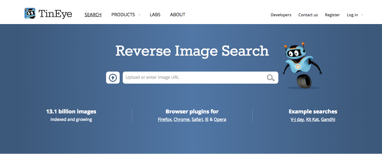The height and width of the screenshot is (154, 382).
Task: Go to the About page
Action: coord(178,15)
